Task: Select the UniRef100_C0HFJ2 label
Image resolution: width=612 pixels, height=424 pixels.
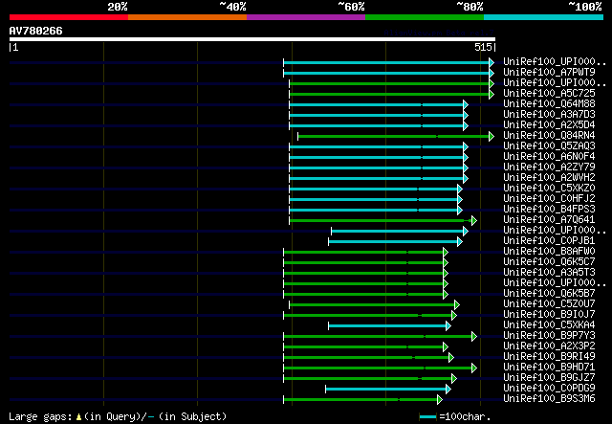Action: (549, 199)
